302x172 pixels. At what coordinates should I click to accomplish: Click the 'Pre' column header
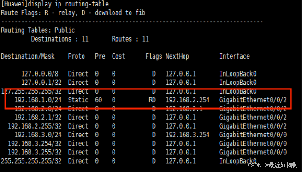100,56
